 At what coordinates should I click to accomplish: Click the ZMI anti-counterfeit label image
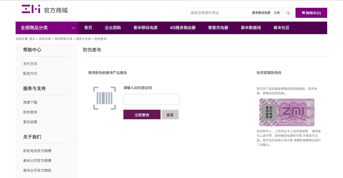click(287, 112)
